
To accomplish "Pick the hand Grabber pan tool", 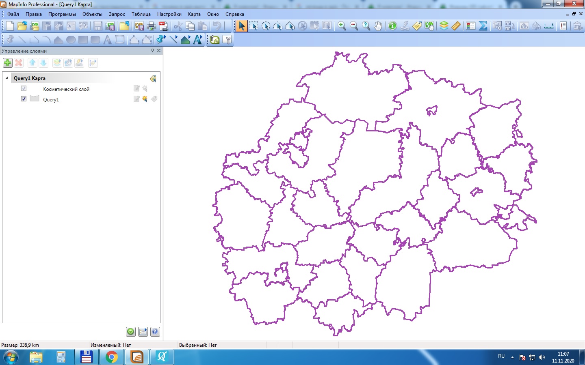I will (378, 26).
